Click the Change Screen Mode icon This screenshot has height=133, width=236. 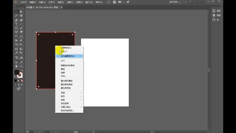click(x=19, y=89)
